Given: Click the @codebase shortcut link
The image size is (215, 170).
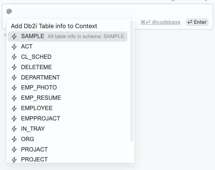Looking at the screenshot, I should 166,22.
